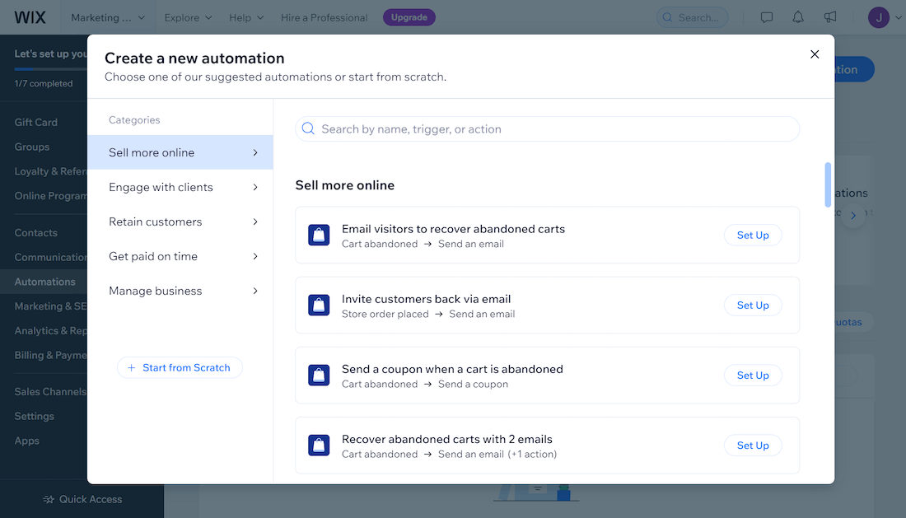Click the setup progress bar in sidebar
This screenshot has height=518, width=906.
51,69
